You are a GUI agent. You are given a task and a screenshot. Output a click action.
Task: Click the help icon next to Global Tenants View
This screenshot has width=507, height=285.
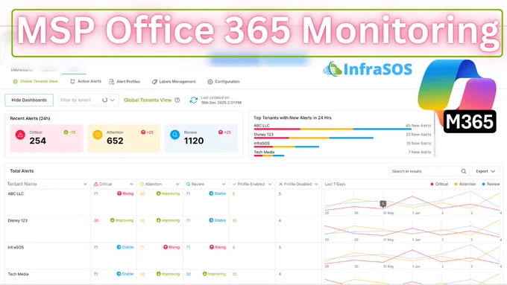177,100
